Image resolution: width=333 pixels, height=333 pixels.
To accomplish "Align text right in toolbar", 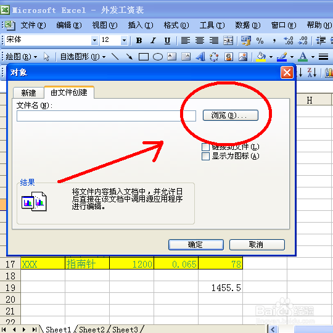I will [x=214, y=40].
